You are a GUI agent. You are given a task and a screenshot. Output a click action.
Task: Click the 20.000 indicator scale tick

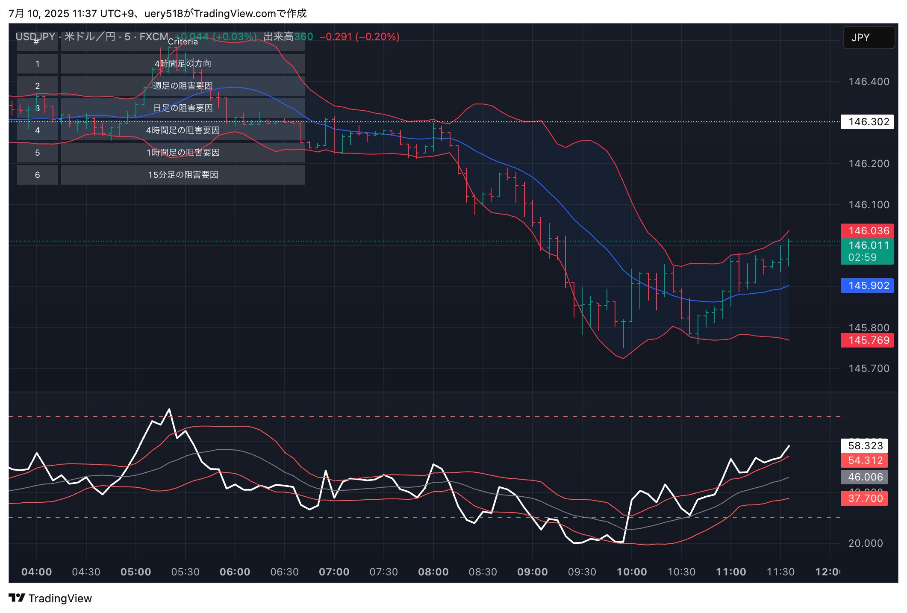[x=865, y=543]
